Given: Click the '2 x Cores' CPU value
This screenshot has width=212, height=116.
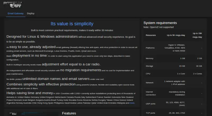Looking at the screenshot, I should (197, 74).
